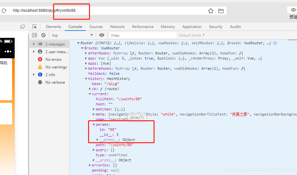Viewport: 297px width, 175px height.
Task: Click the hash: "" value
Action: pos(110,104)
